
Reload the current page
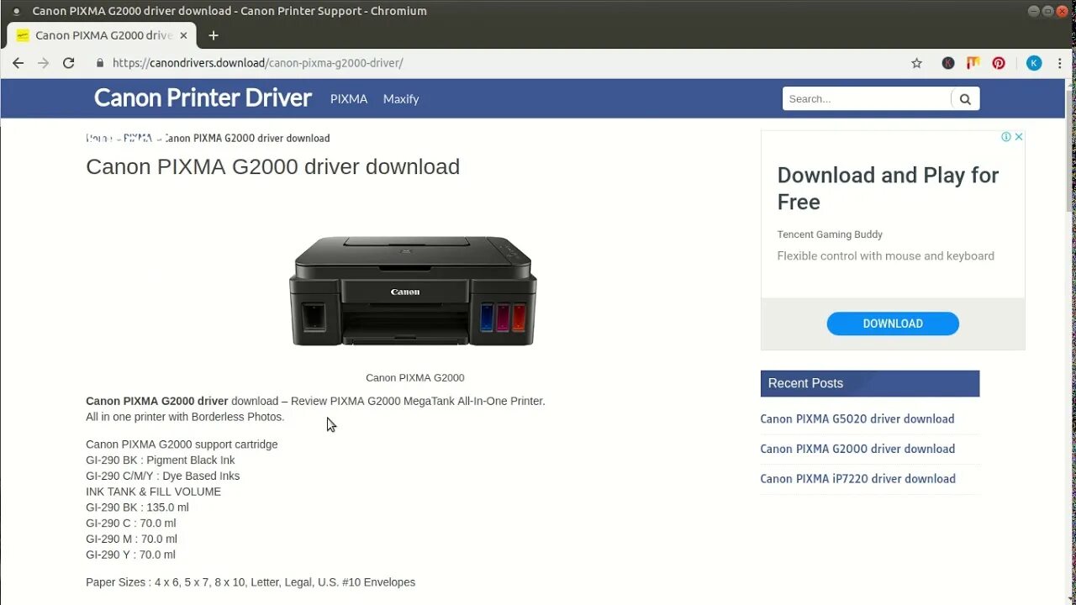tap(69, 63)
